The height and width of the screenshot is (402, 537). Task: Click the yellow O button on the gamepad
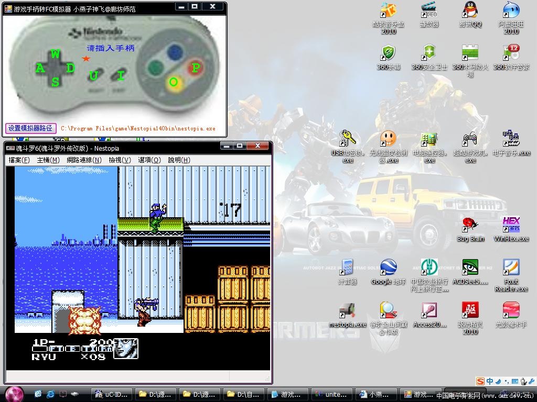click(x=174, y=82)
